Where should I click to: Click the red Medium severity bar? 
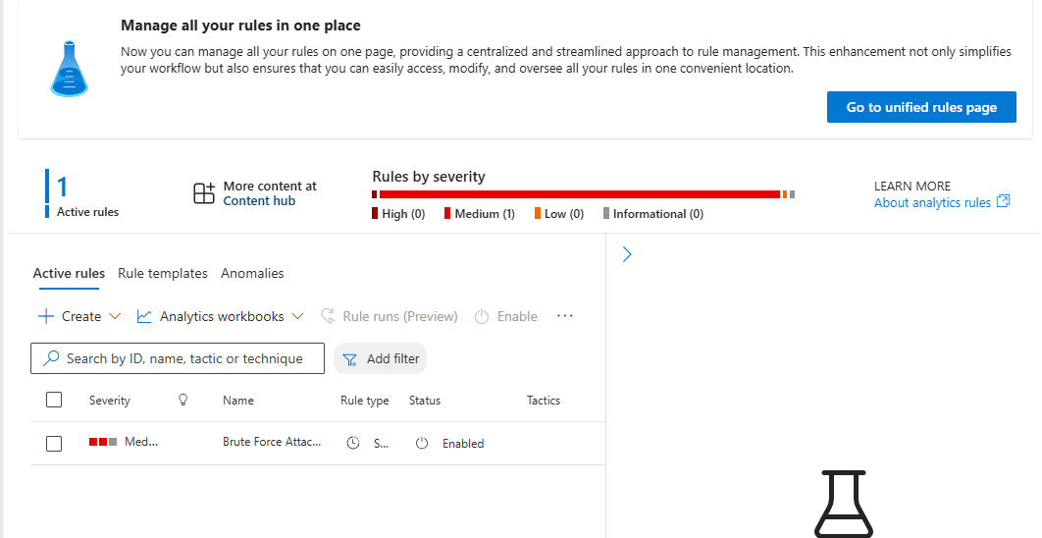pyautogui.click(x=579, y=194)
